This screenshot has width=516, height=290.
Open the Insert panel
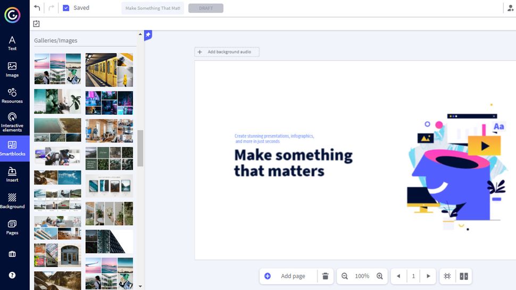click(12, 174)
